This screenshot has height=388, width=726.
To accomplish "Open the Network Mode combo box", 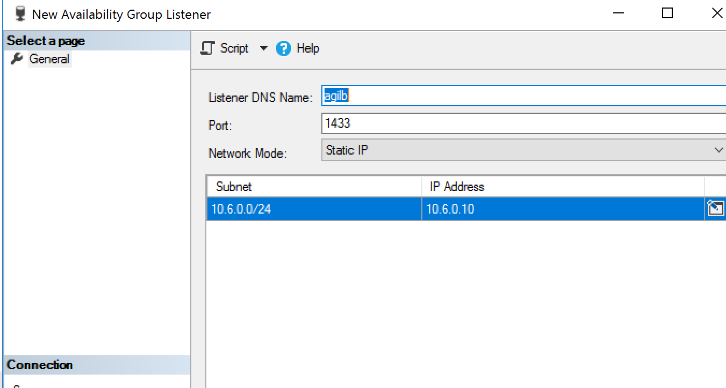I will point(524,151).
